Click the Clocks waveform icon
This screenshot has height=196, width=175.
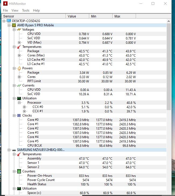tap(19, 115)
